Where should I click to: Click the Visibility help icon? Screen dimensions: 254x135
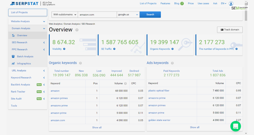64,49
